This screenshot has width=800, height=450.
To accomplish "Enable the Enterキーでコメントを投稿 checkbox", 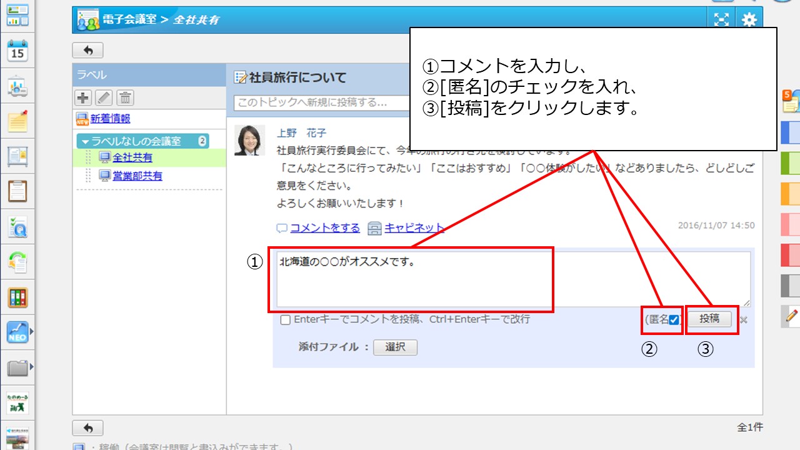I will 286,320.
